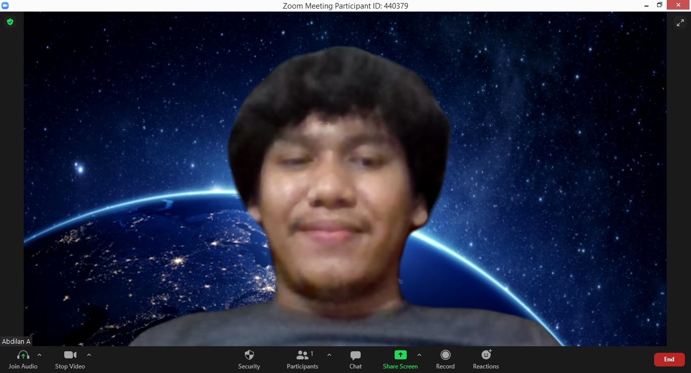Toggle video off via Stop Video control
Screen dimensions: 691x373
[x=70, y=359]
